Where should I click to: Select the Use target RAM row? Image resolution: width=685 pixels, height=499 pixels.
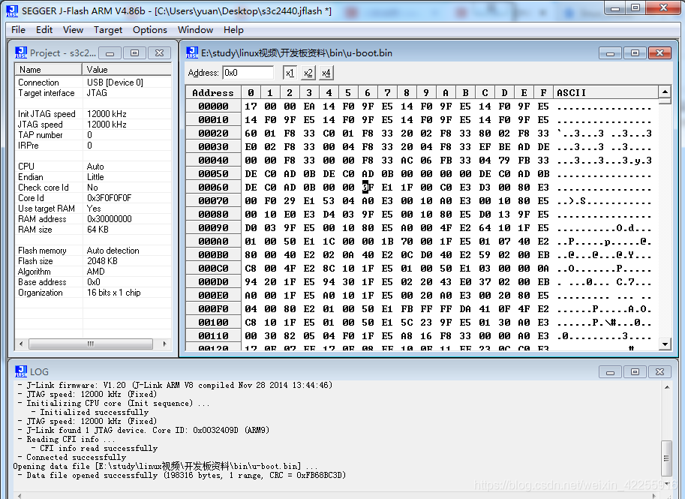point(93,209)
